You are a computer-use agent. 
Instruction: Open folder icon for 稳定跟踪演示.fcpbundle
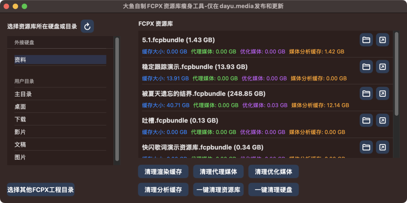coord(366,67)
